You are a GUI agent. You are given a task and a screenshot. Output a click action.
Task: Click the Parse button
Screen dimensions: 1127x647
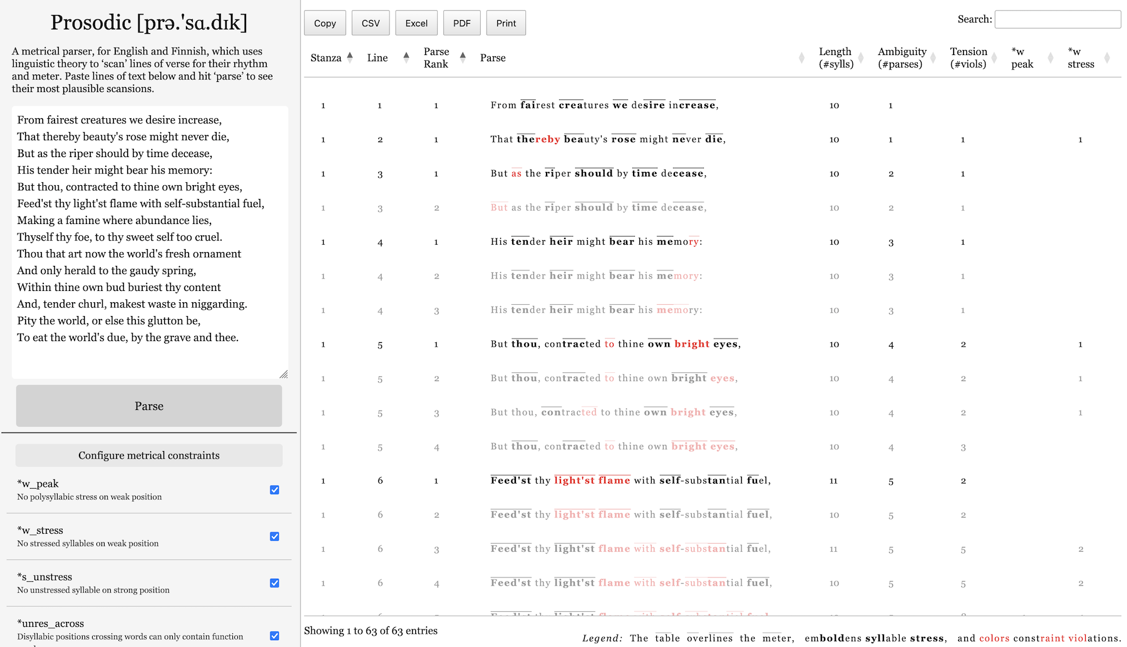[x=148, y=405]
